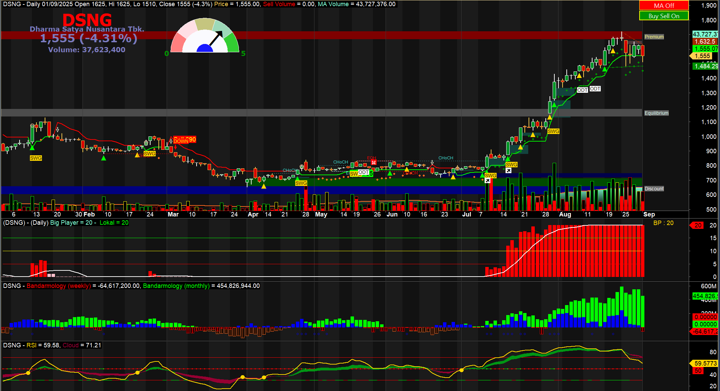Click the Discount zone label
The width and height of the screenshot is (720, 391).
(654, 189)
